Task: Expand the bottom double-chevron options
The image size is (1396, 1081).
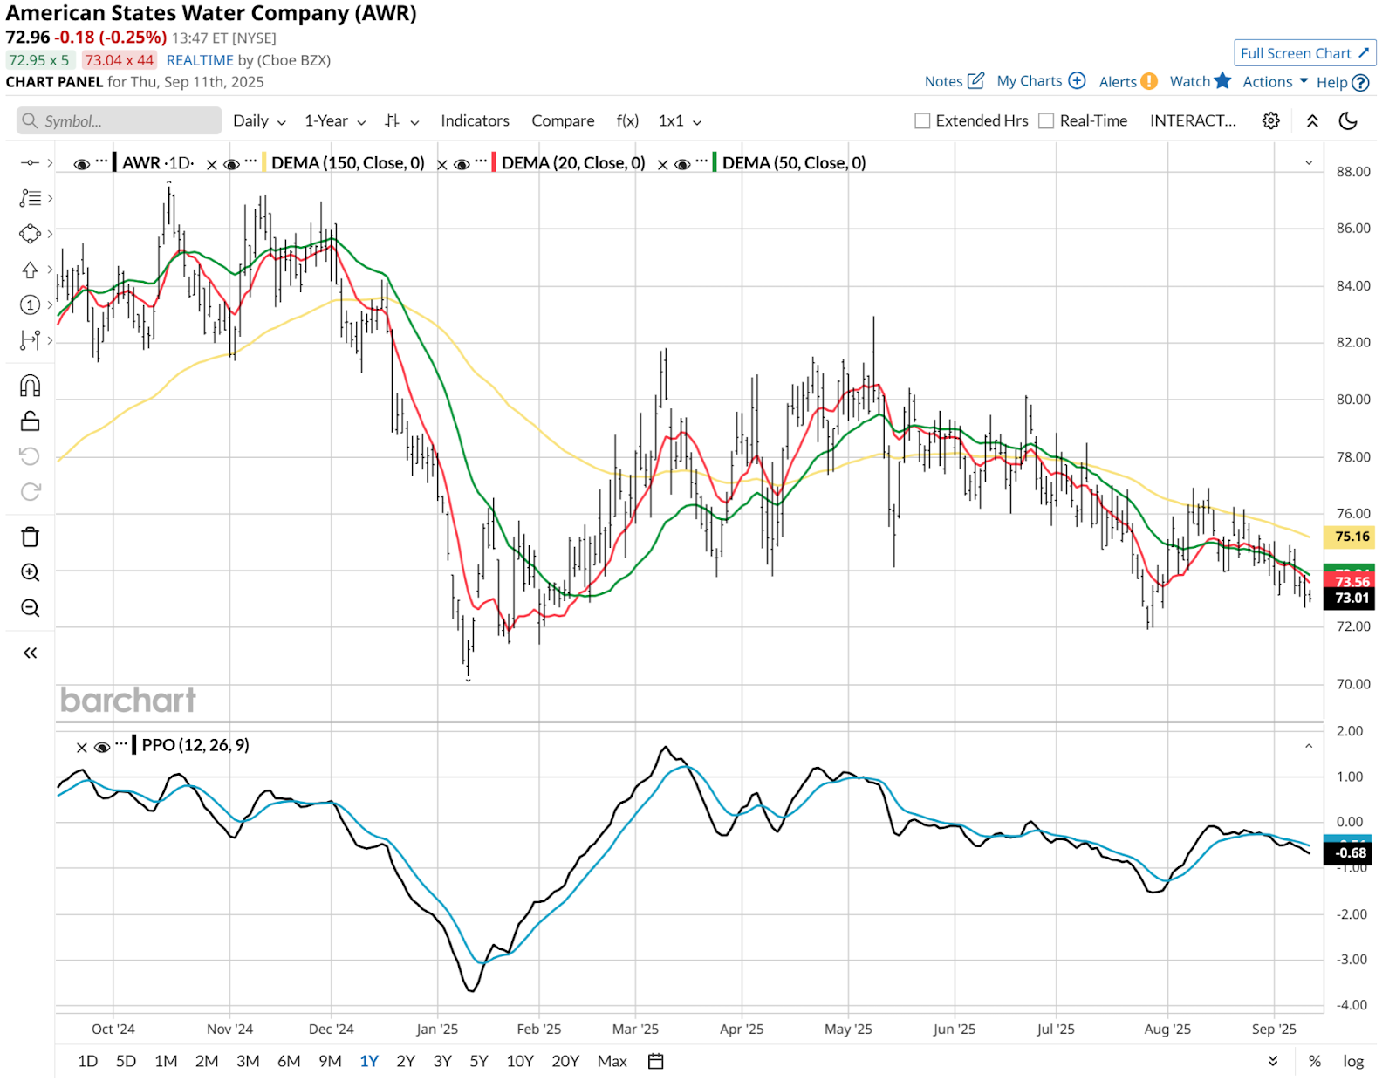Action: pos(1273,1061)
